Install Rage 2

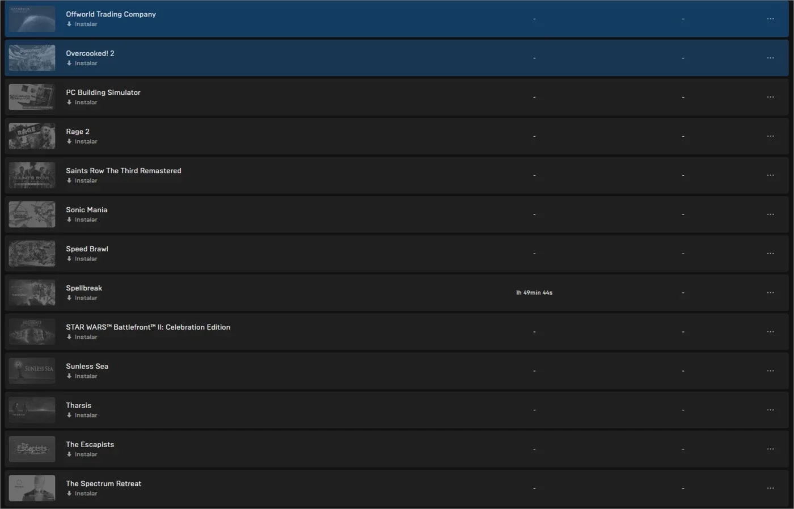point(82,142)
